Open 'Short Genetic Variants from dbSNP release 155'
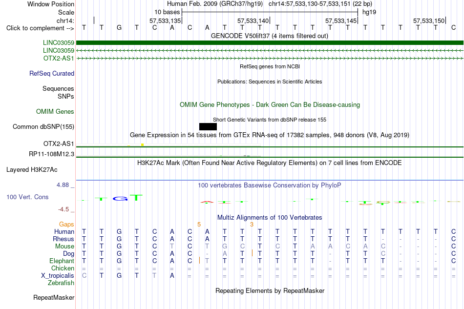The image size is (464, 309). click(270, 120)
